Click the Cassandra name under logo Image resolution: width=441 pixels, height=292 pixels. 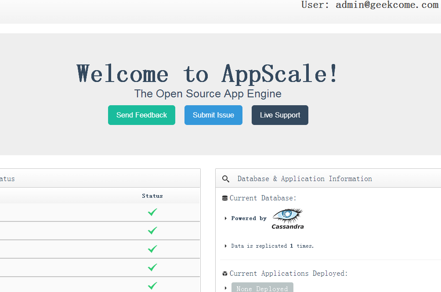click(x=287, y=227)
